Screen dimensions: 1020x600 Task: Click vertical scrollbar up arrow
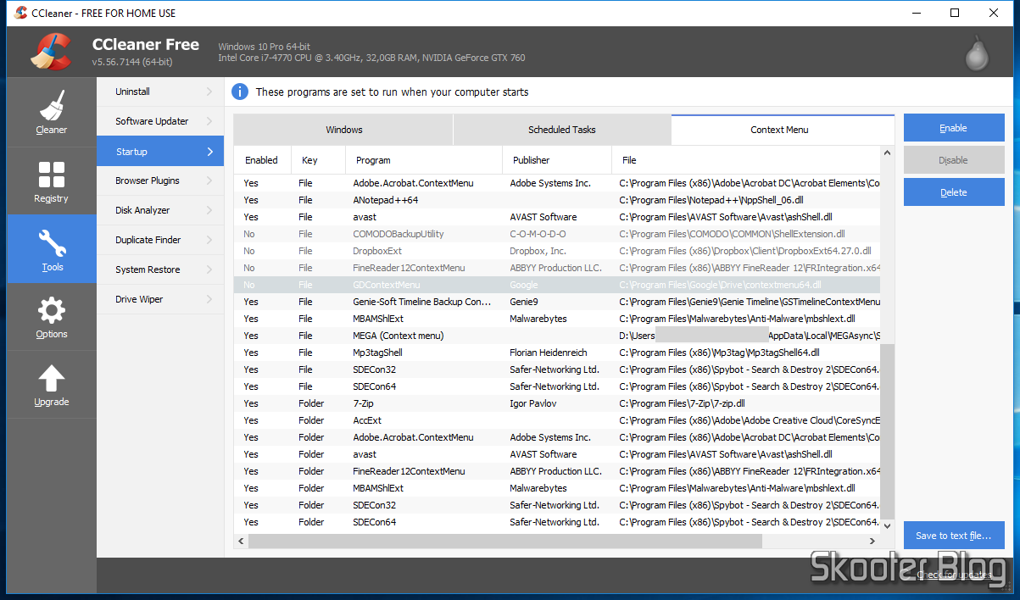[x=888, y=153]
